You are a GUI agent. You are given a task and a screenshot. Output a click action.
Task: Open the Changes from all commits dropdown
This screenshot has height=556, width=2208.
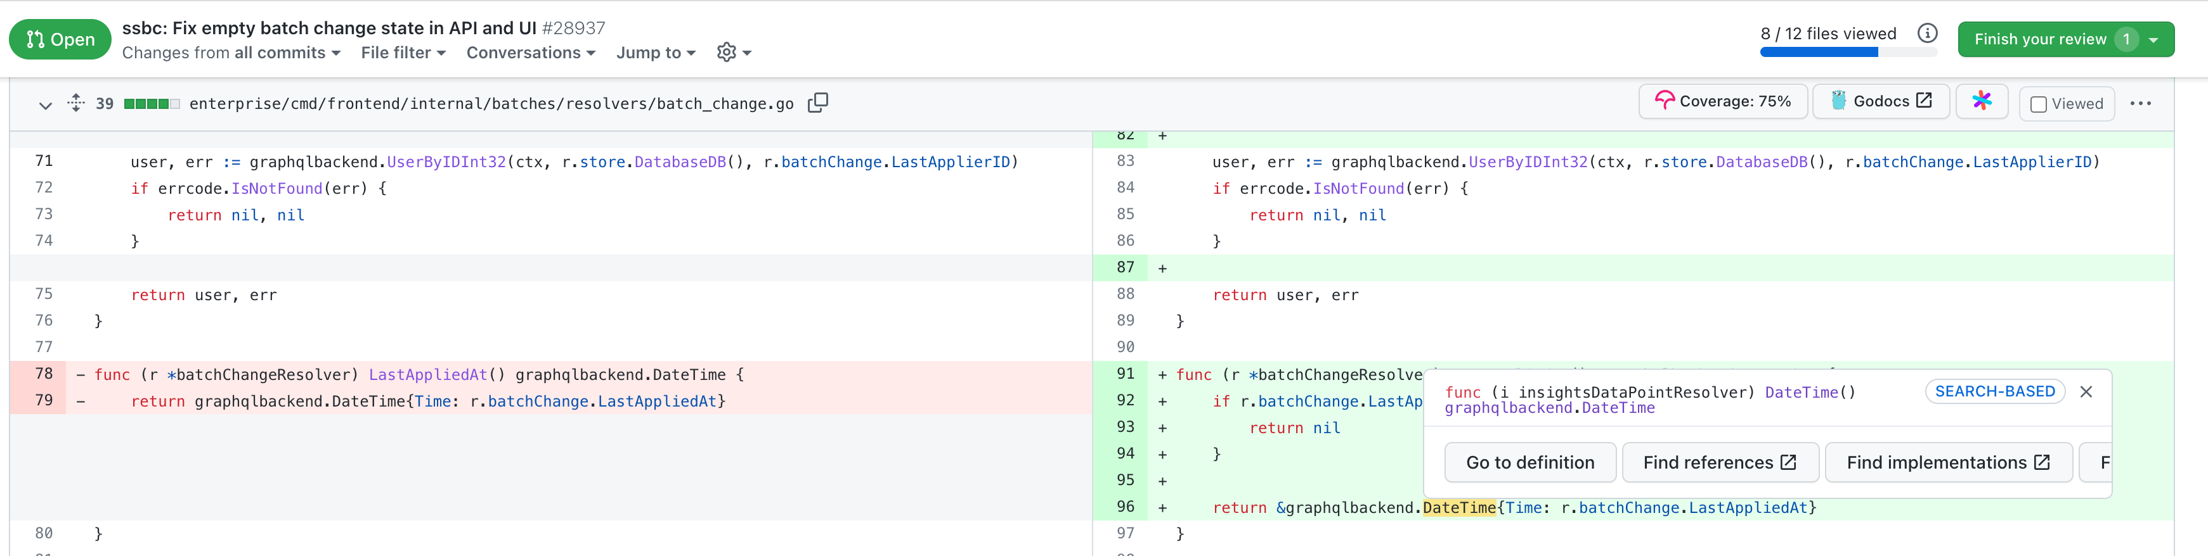pos(231,53)
